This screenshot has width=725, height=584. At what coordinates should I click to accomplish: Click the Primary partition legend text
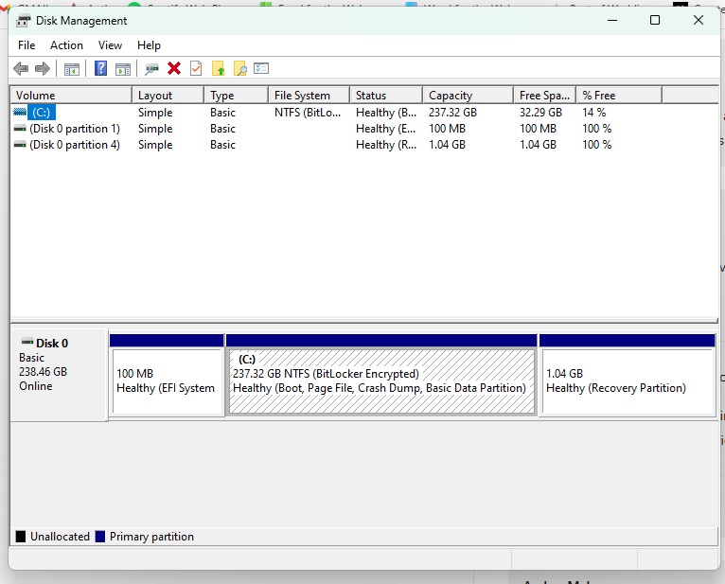coord(151,537)
